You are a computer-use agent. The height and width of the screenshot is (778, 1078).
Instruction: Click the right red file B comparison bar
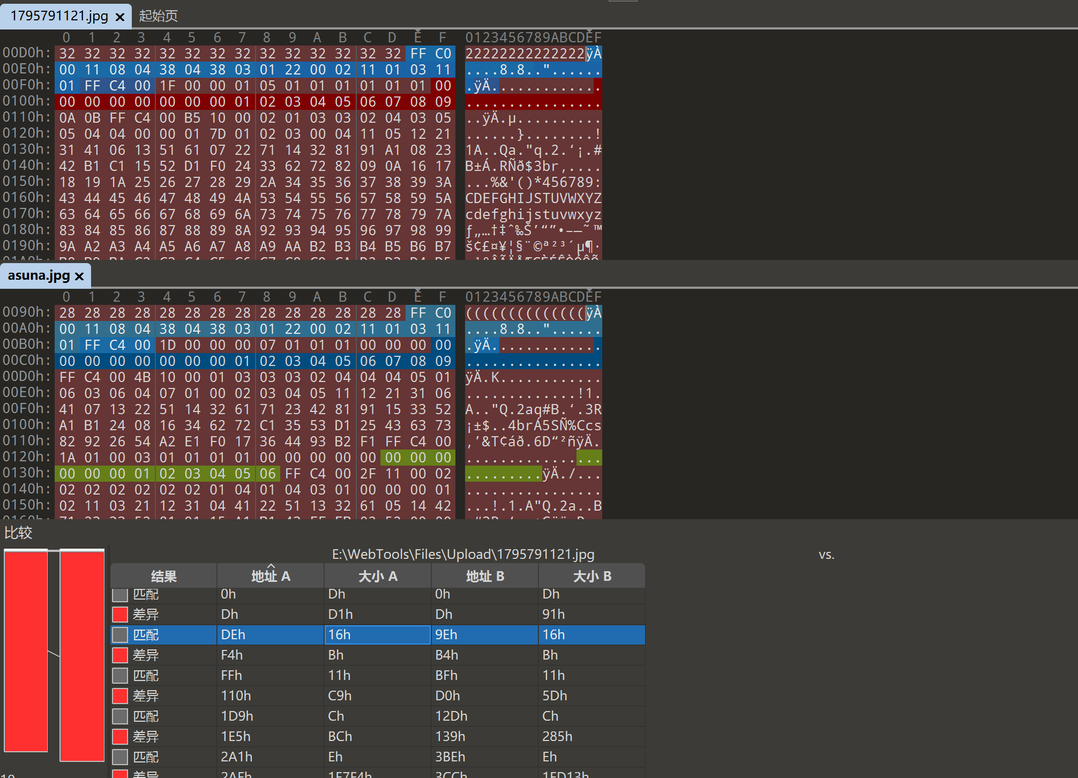point(82,656)
